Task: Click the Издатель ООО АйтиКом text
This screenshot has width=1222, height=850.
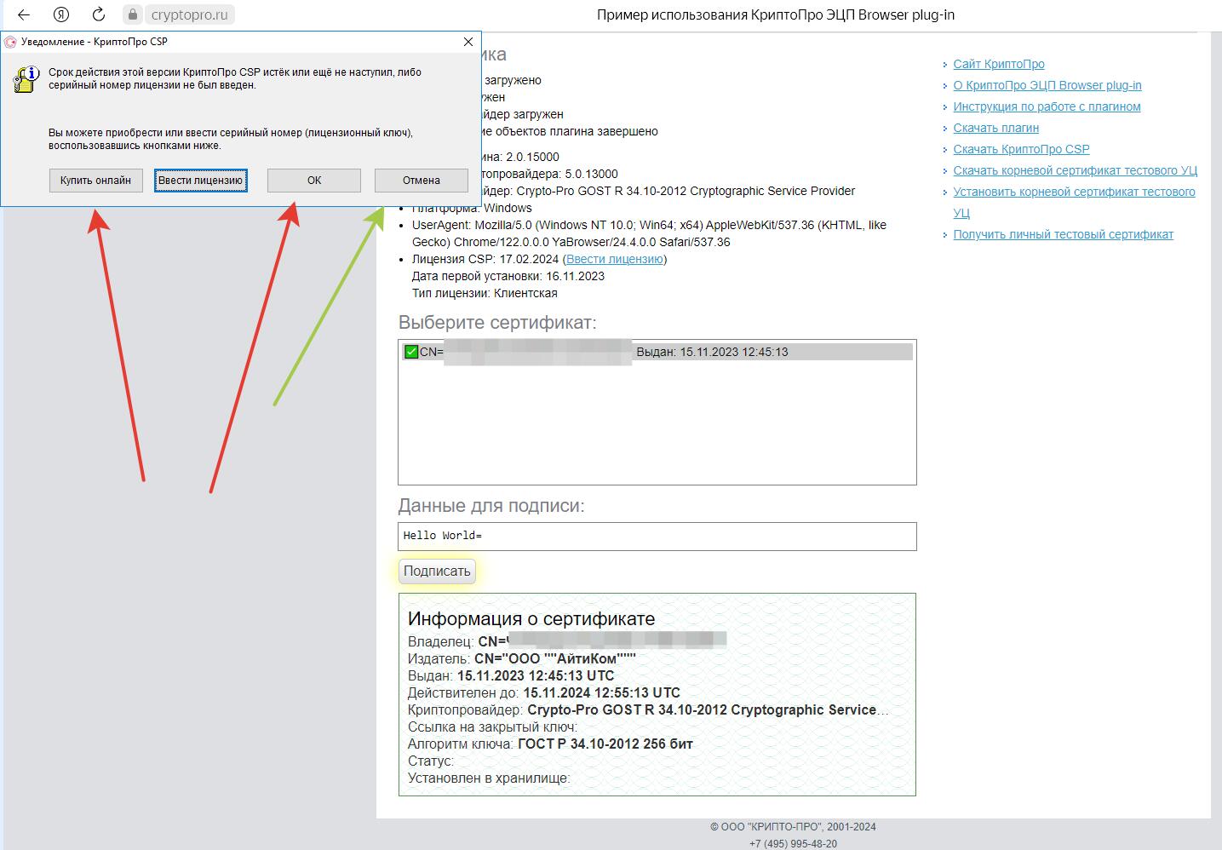Action: coord(522,658)
